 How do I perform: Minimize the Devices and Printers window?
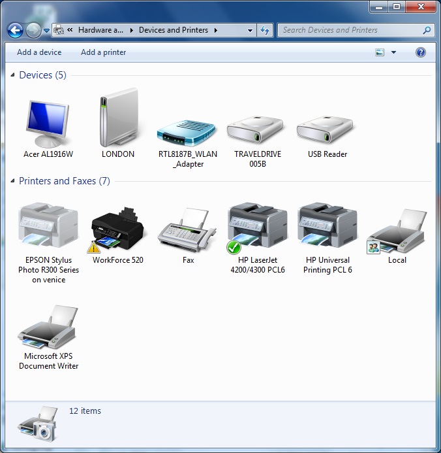pyautogui.click(x=379, y=7)
